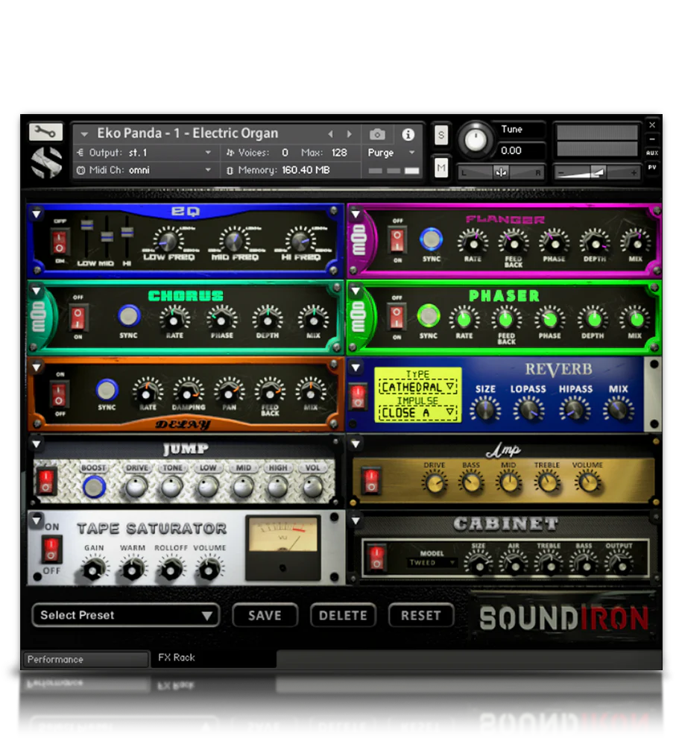The image size is (679, 747).
Task: Toggle the Reverb power switch
Action: click(358, 397)
